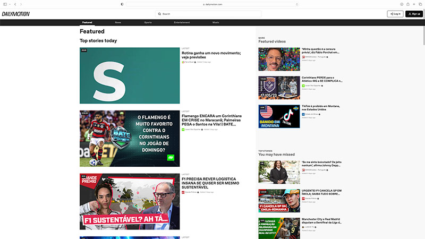Open the teal S video thumbnail
This screenshot has width=425, height=239.
click(130, 75)
